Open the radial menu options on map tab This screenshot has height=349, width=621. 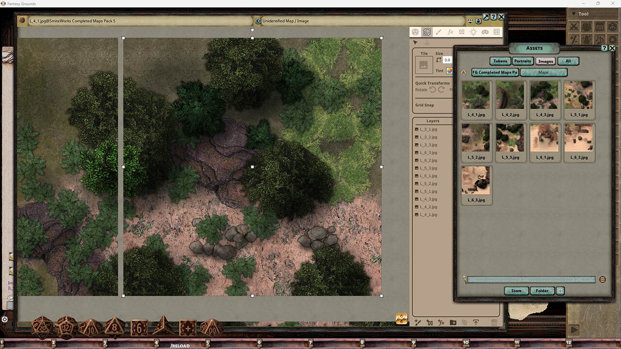(470, 21)
